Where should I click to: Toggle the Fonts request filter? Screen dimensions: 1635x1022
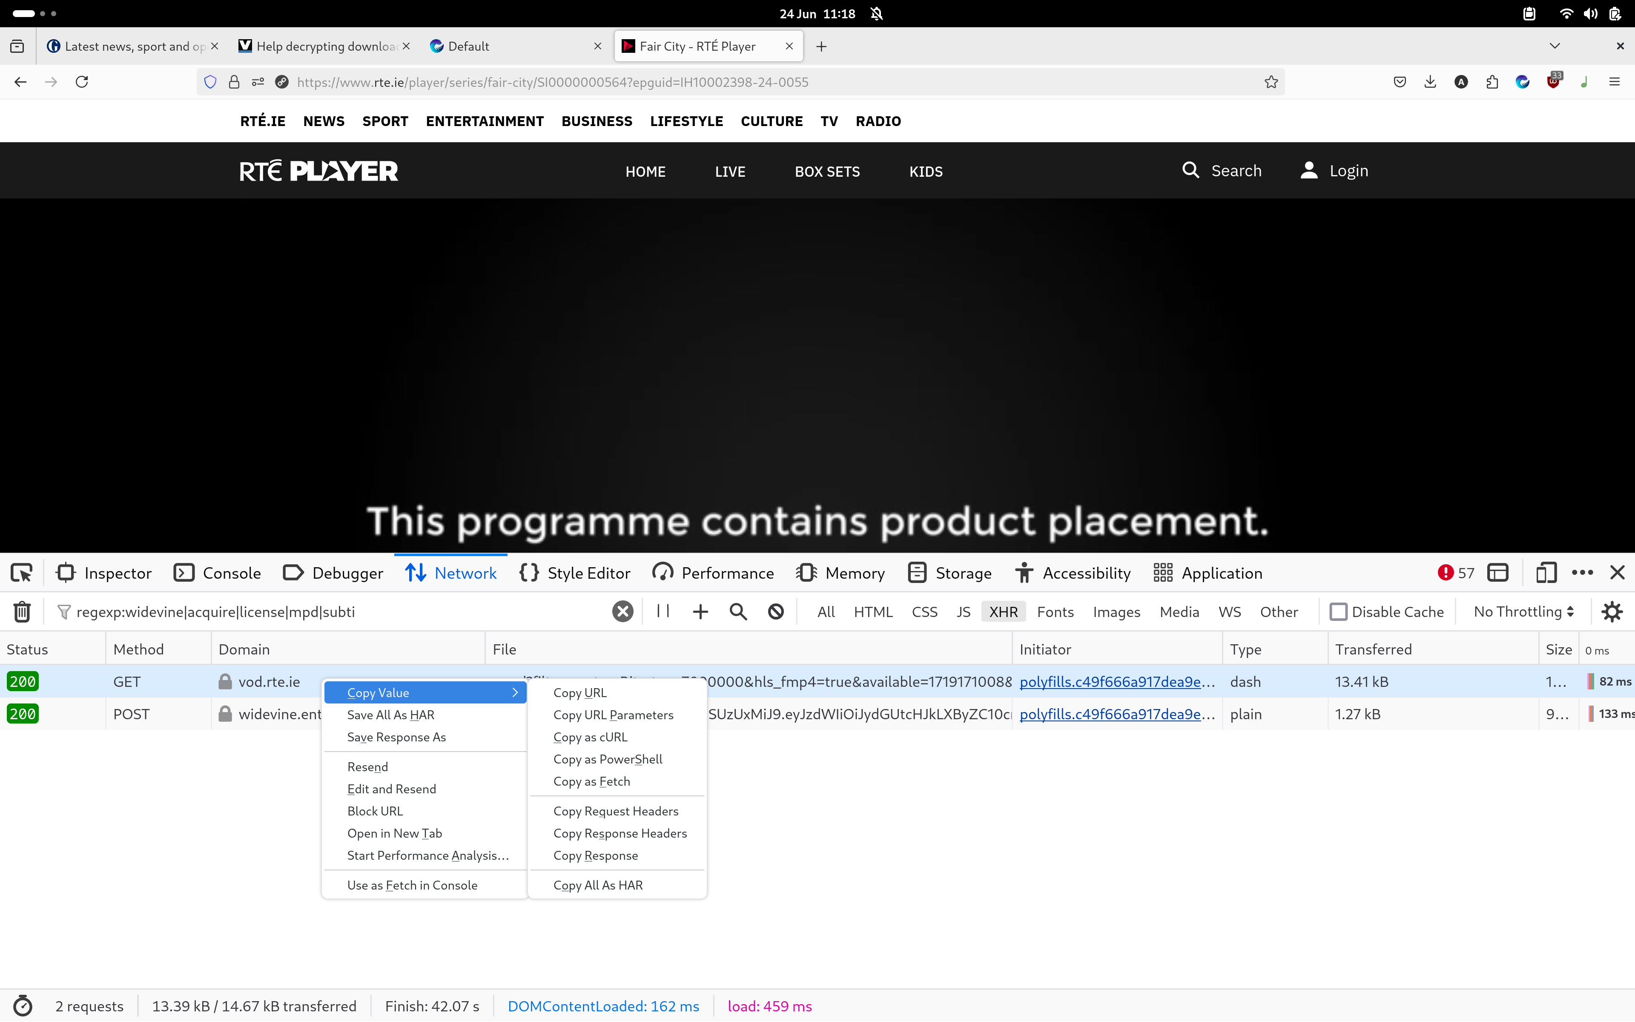[x=1056, y=612]
